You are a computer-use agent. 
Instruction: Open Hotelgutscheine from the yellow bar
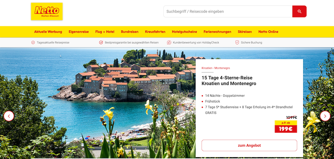pyautogui.click(x=184, y=32)
